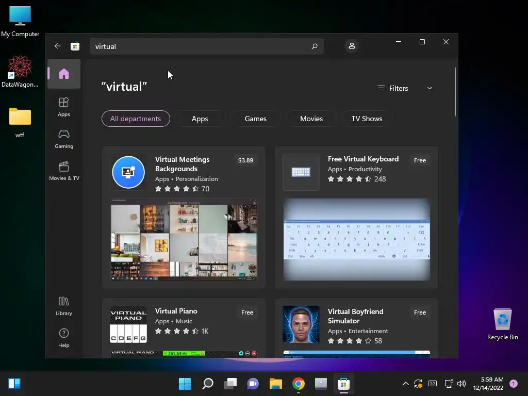Viewport: 528px width, 396px height.
Task: Click Virtual Meetings Backgrounds app icon
Action: (x=128, y=172)
